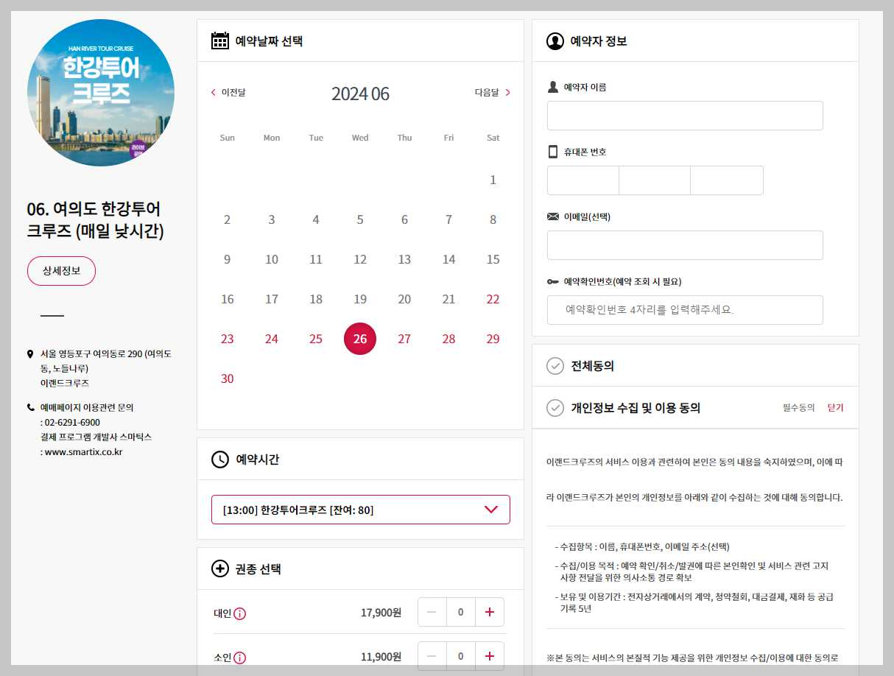Image resolution: width=894 pixels, height=676 pixels.
Task: Go to the previous month with 이전달
Action: pyautogui.click(x=229, y=92)
